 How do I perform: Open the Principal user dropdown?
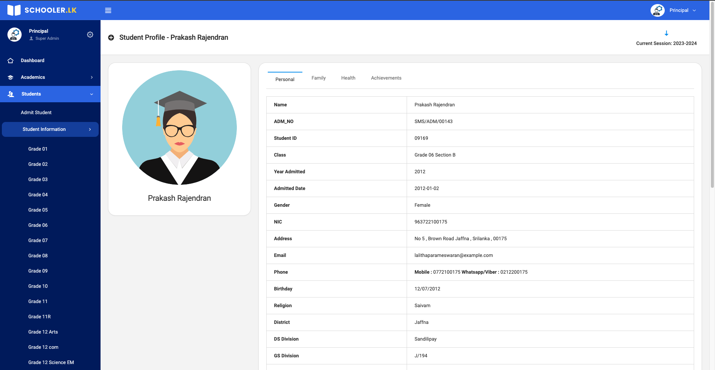pyautogui.click(x=694, y=10)
